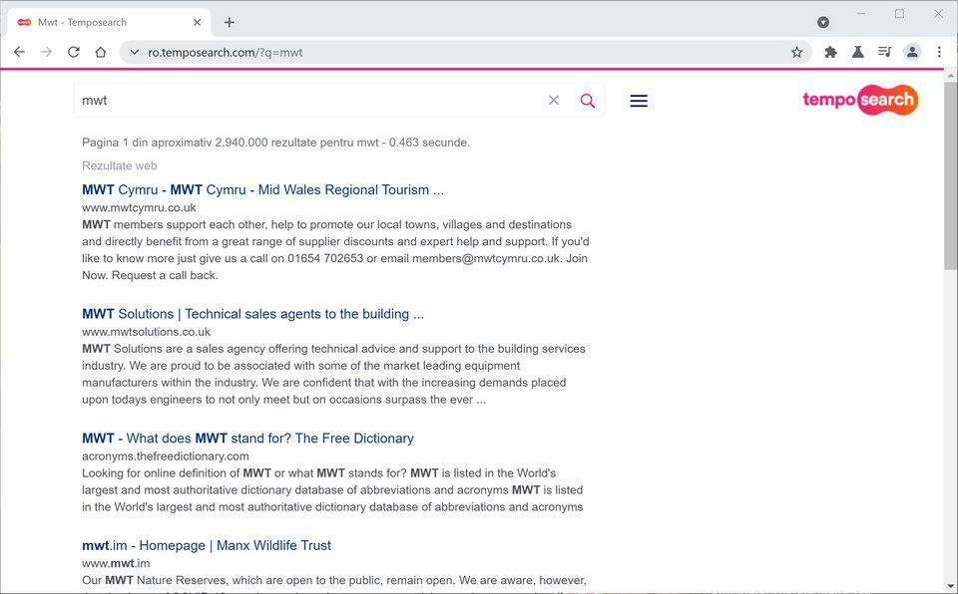Go to homepage via the home icon
Image resolution: width=958 pixels, height=594 pixels.
(x=101, y=52)
